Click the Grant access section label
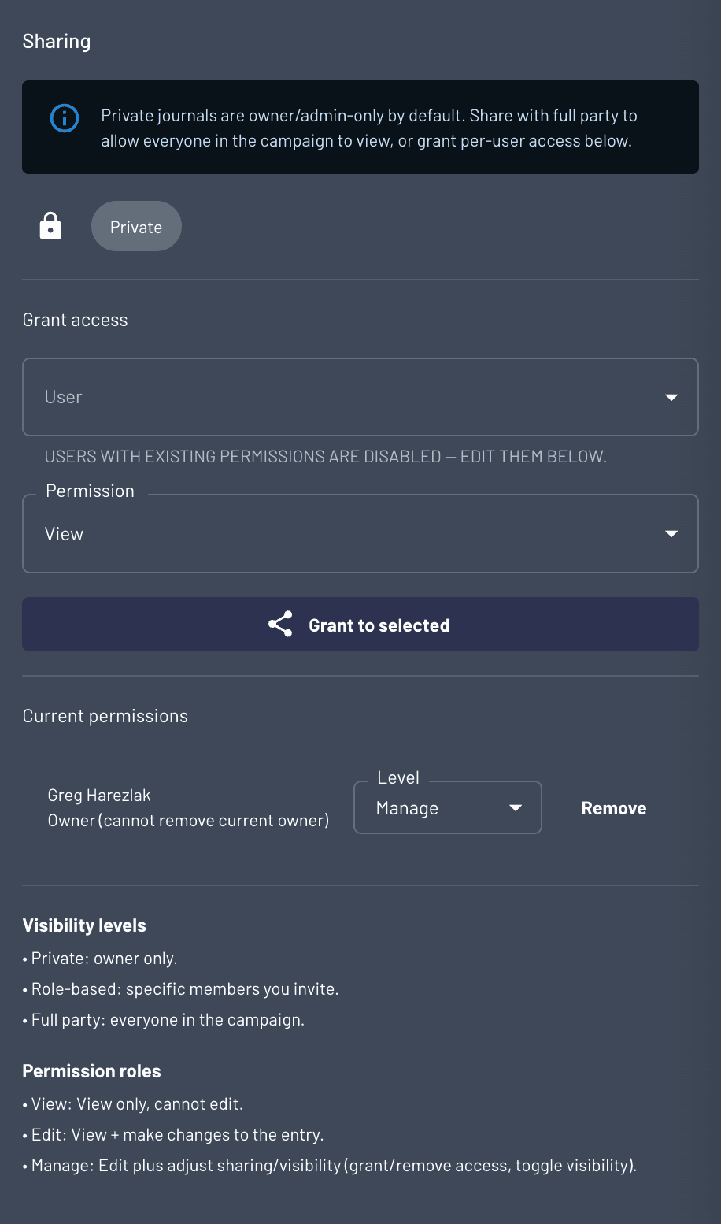Screen dimensions: 721x1224 (x=75, y=320)
